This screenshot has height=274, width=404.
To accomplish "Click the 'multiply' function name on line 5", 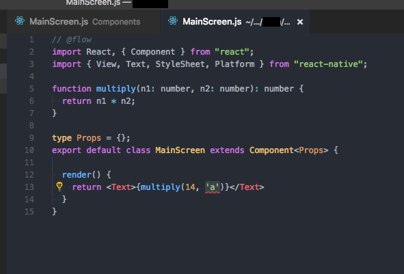I will [116, 89].
